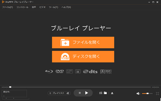
Task: Click the ディスクを開く button
Action: (x=83, y=57)
